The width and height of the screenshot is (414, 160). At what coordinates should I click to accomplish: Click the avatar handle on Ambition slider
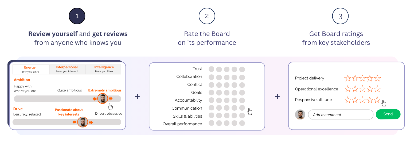pyautogui.click(x=103, y=99)
